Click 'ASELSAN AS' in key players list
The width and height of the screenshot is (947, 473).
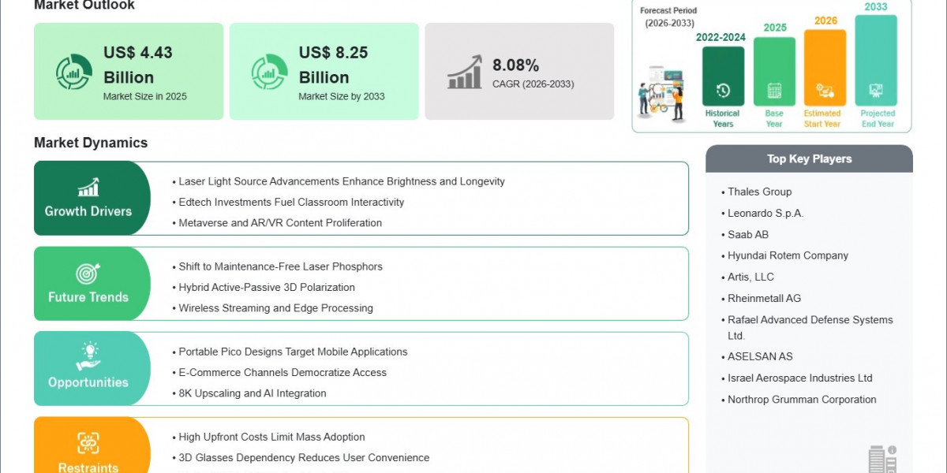(x=760, y=356)
